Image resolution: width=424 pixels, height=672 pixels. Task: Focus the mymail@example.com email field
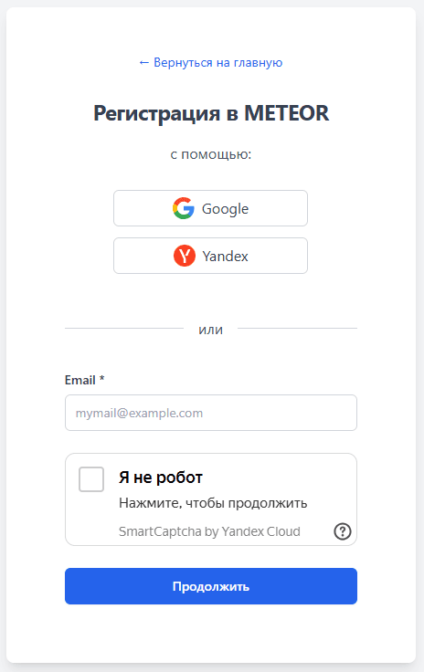(x=211, y=413)
